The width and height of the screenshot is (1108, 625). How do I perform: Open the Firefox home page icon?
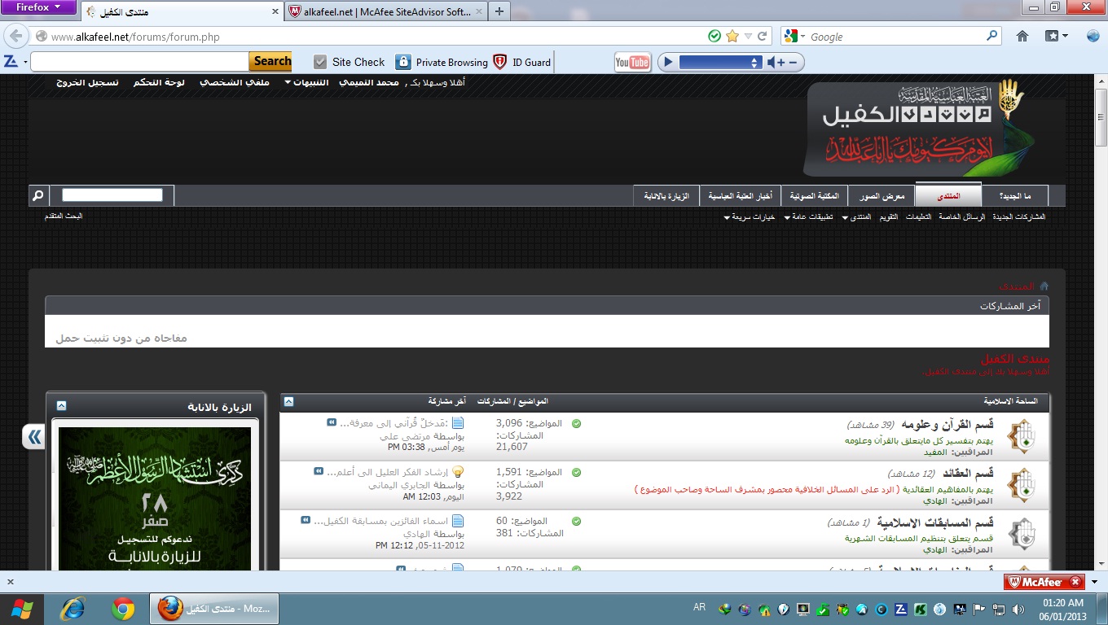coord(1022,36)
